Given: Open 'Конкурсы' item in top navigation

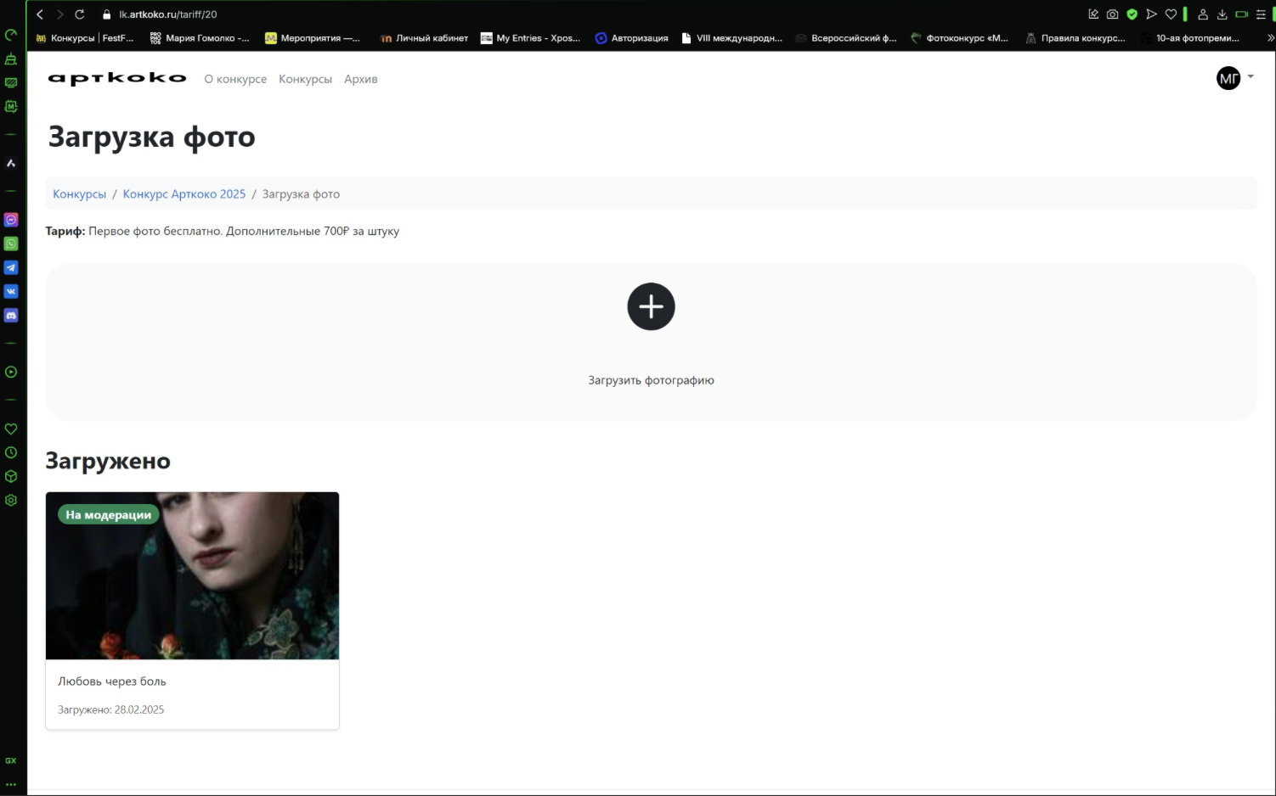Looking at the screenshot, I should pos(305,79).
